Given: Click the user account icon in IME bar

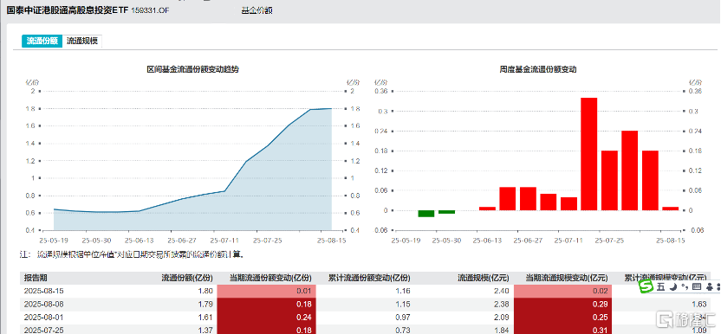Looking at the screenshot, I should (x=710, y=287).
